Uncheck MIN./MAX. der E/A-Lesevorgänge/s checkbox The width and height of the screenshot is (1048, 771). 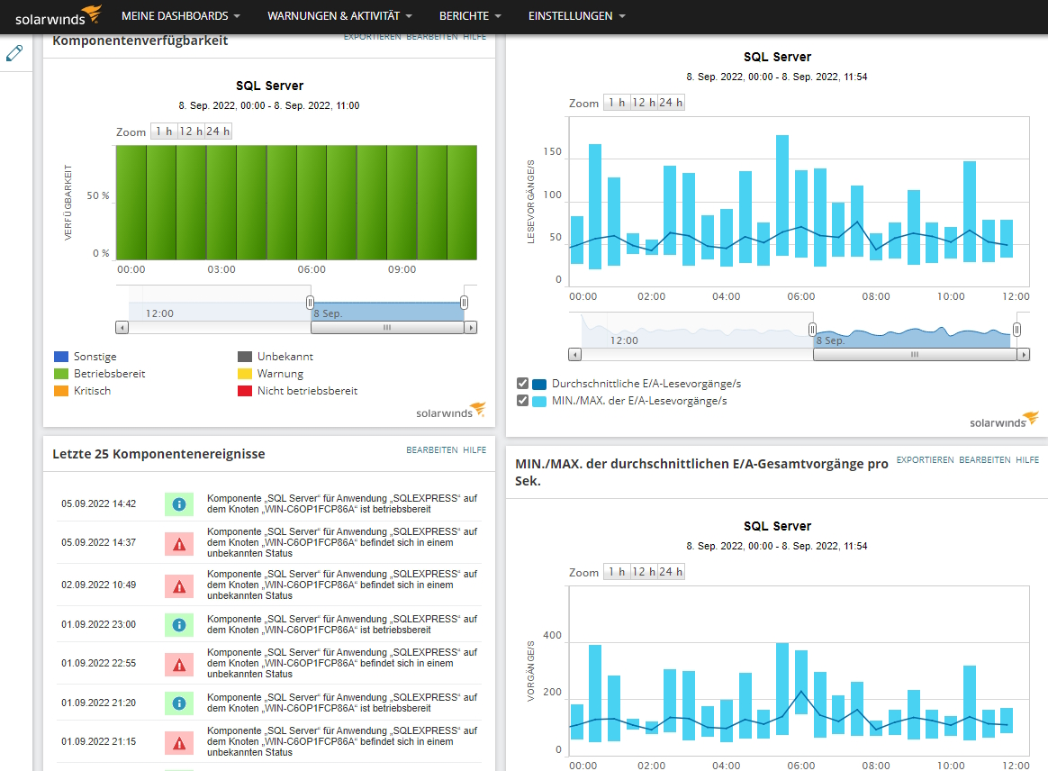523,401
